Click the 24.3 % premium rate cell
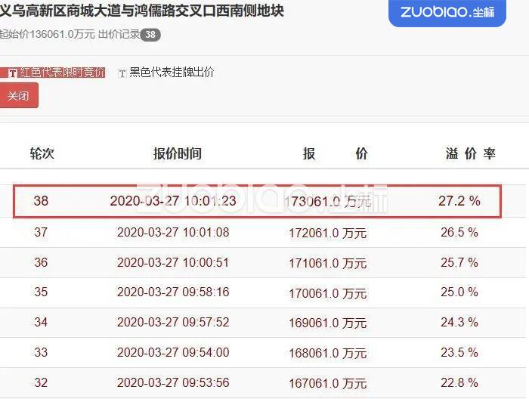The image size is (529, 399). click(459, 323)
